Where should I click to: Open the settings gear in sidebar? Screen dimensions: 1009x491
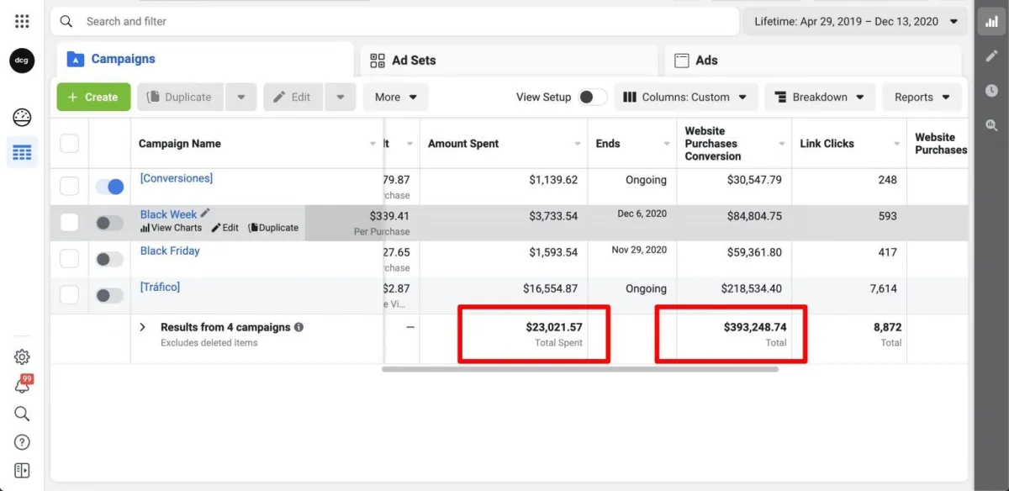(22, 357)
